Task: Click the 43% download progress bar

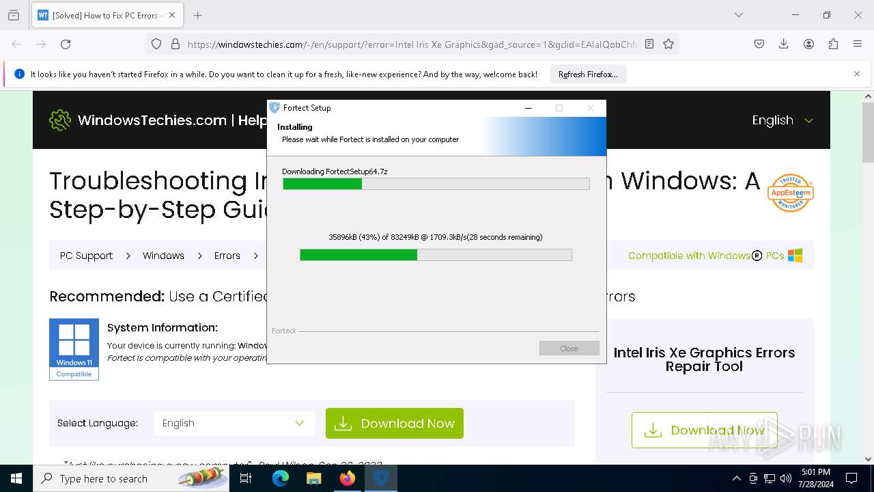Action: coord(436,255)
